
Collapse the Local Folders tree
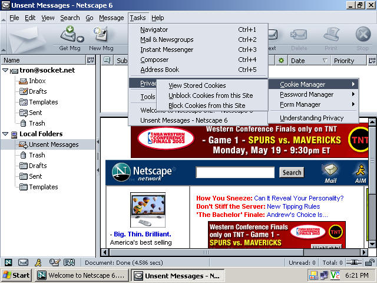(5, 134)
